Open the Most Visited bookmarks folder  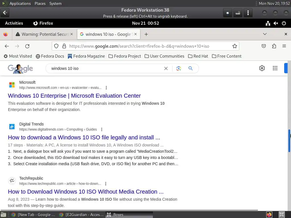point(18,56)
